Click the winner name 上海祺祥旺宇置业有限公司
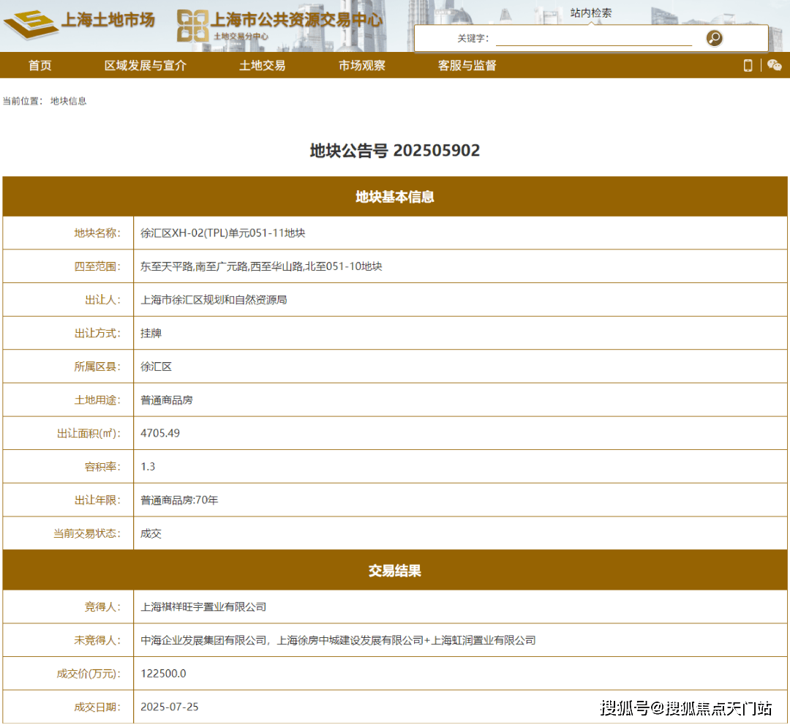Screen dimensions: 790x725 point(203,606)
